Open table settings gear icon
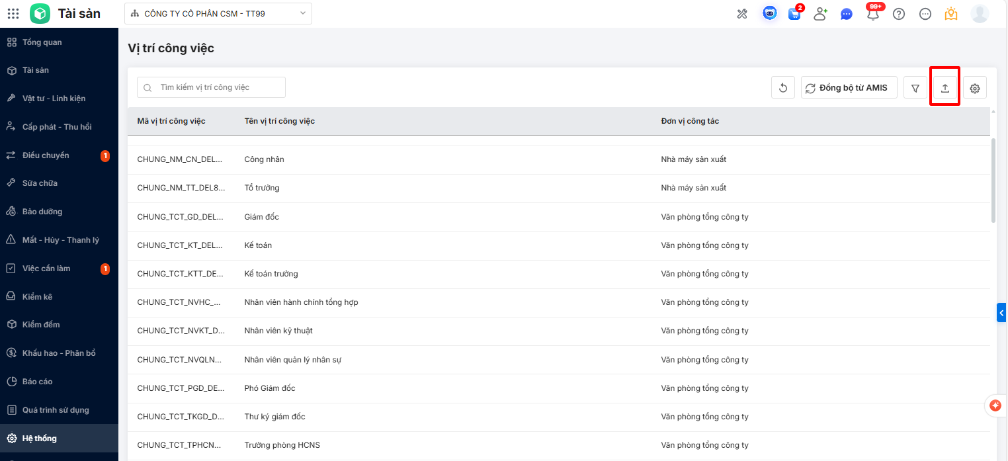 [x=974, y=88]
